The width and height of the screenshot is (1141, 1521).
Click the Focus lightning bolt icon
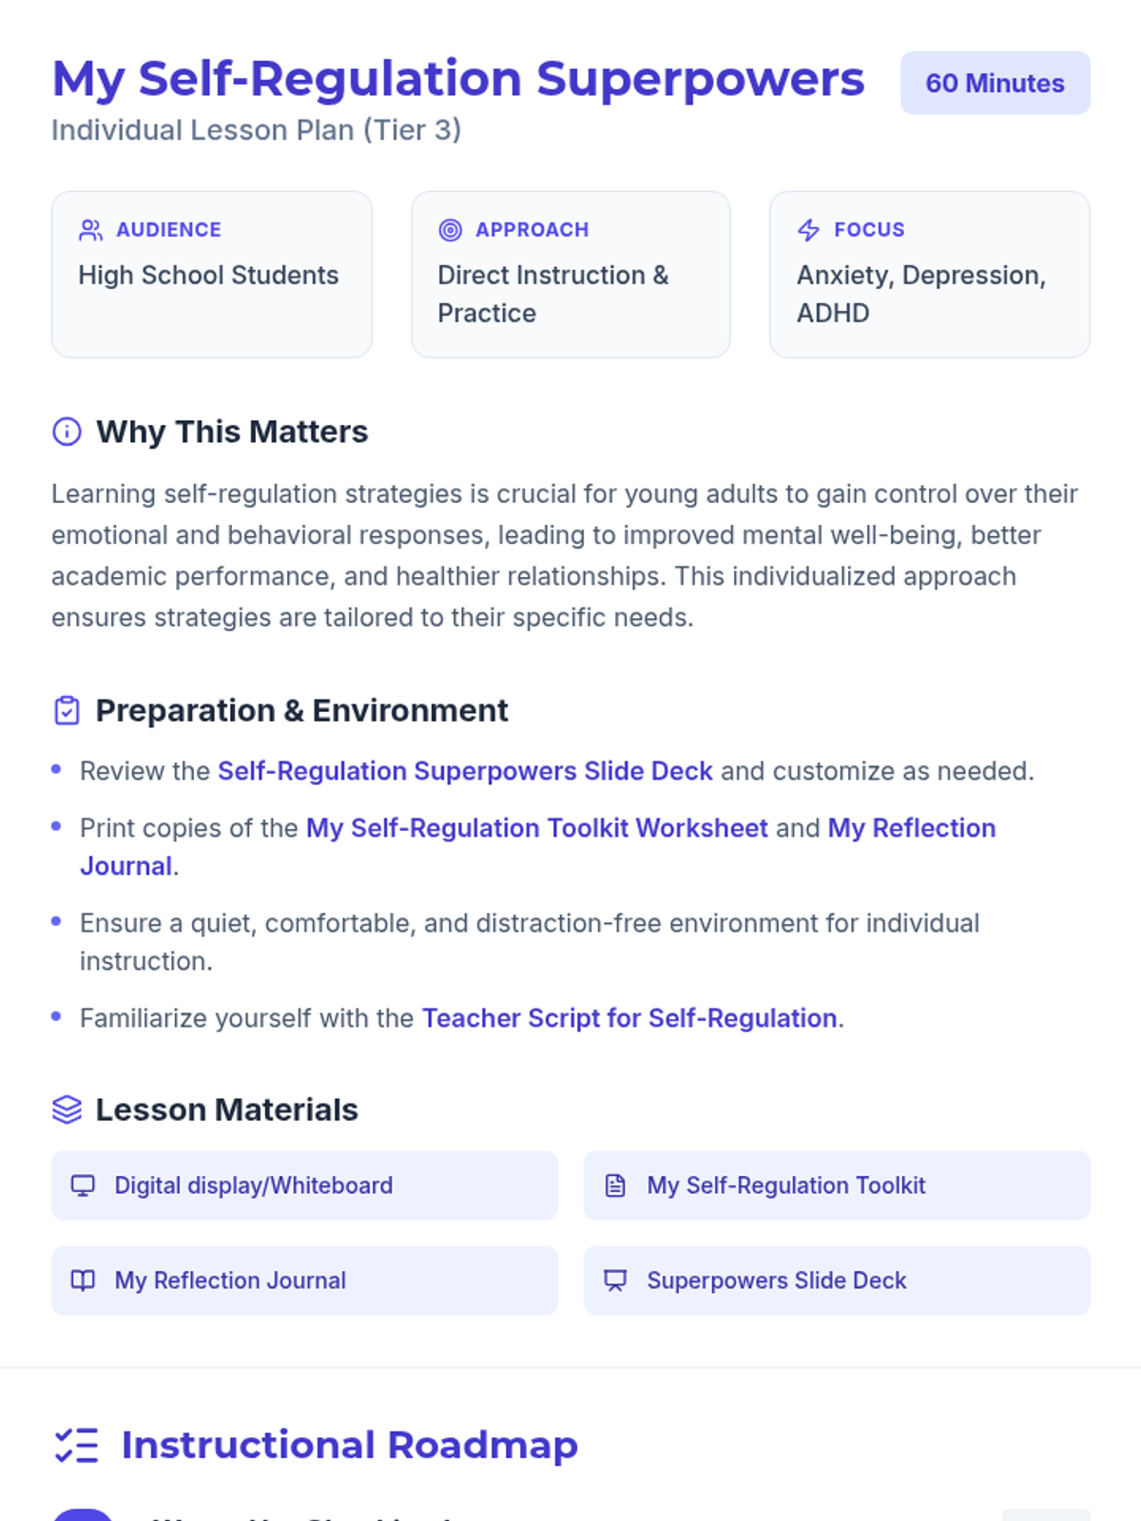tap(809, 230)
